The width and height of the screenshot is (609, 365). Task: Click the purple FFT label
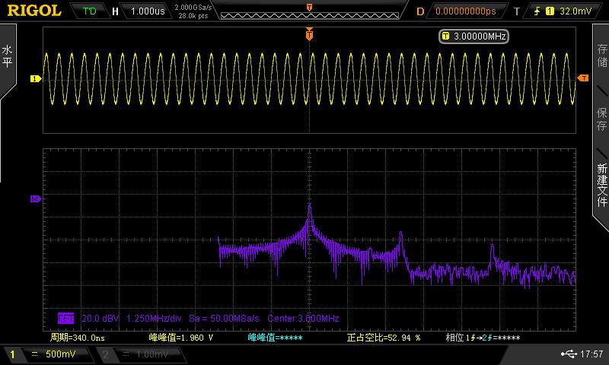tap(65, 319)
